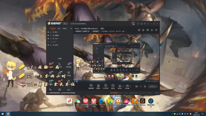Open the 摄像头 camera source icon
This screenshot has width=206, height=116.
coord(98,87)
